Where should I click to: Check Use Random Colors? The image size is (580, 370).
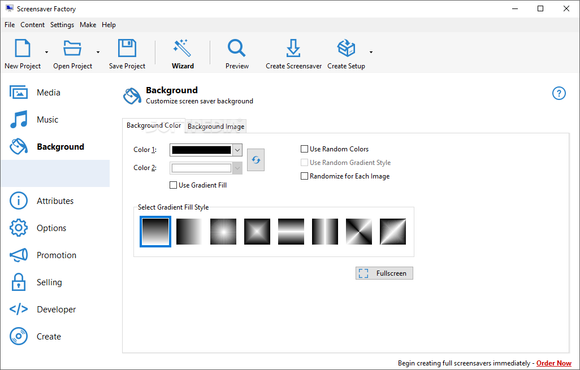point(305,149)
